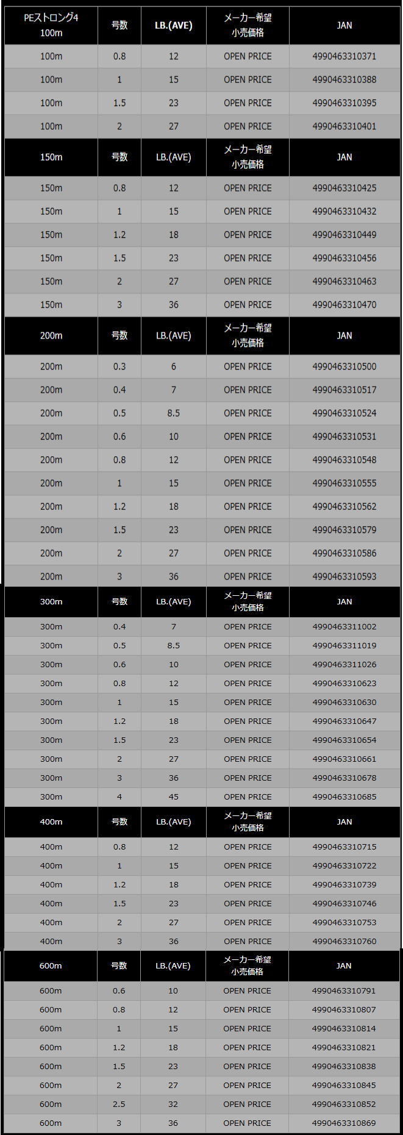Select JAN code 4990463310470
Viewport: 403px width, 1135px height.
[x=344, y=305]
